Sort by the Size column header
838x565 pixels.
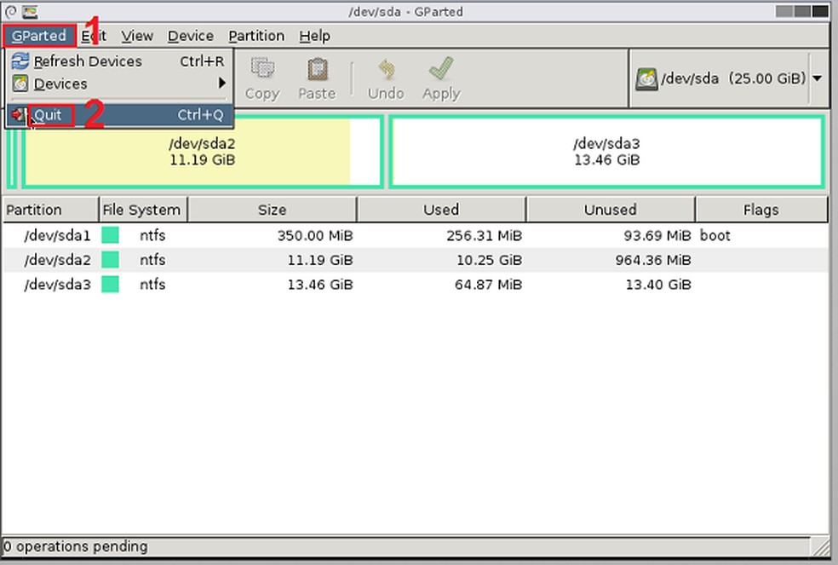pos(272,209)
